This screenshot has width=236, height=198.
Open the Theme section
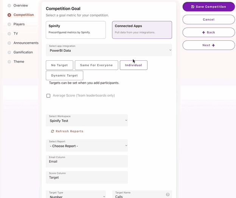pos(19,62)
